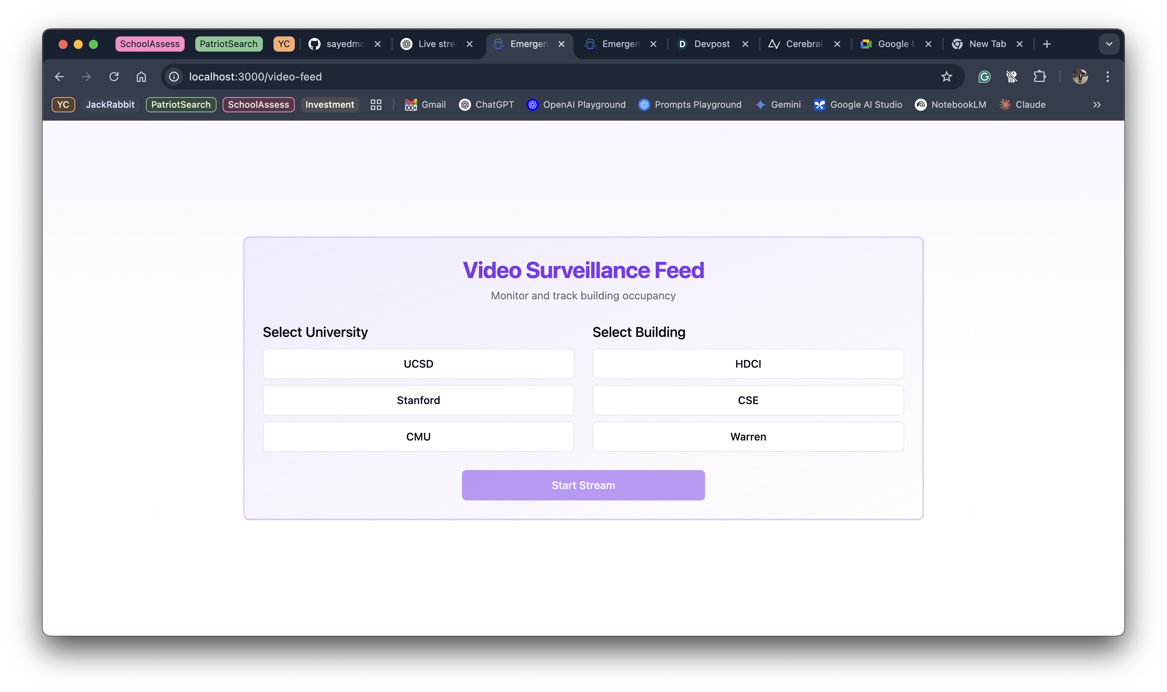Expand the SchoolAssess tab group
This screenshot has width=1167, height=692.
pyautogui.click(x=150, y=44)
